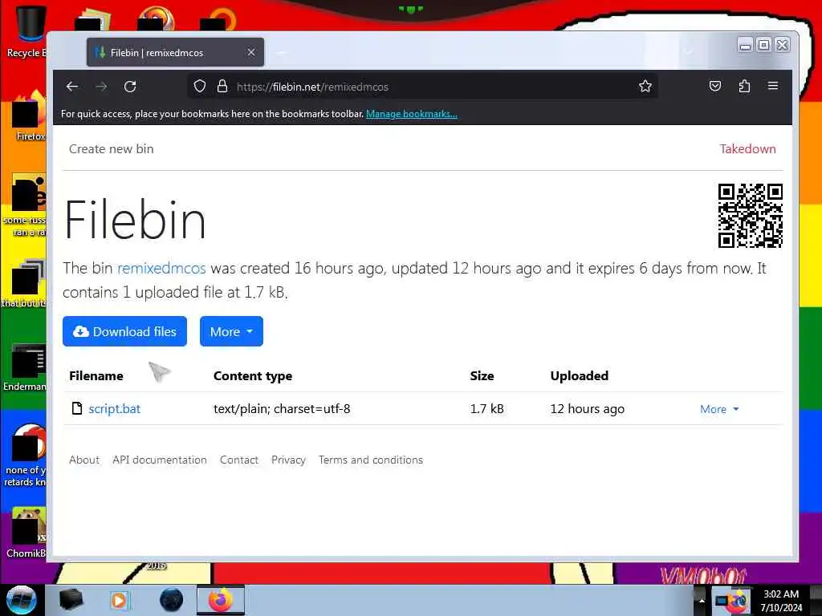Image resolution: width=822 pixels, height=616 pixels.
Task: Click the file icon beside script.bat
Action: pyautogui.click(x=77, y=408)
